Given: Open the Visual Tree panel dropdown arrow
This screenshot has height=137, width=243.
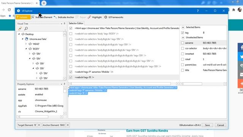Looking at the screenshot, I should tap(62, 24).
